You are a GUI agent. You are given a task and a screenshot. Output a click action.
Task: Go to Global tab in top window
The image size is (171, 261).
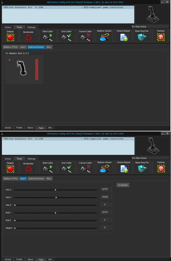(x=8, y=128)
